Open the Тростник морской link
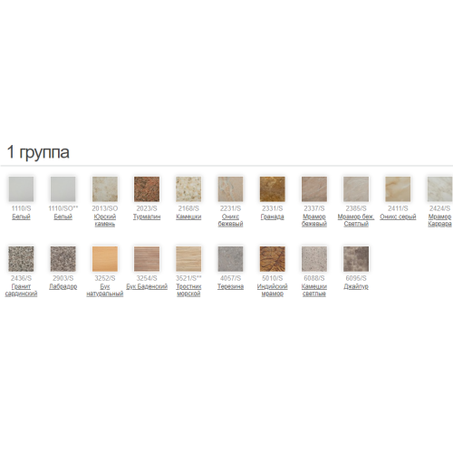This screenshot has width=453, height=453. 188,290
